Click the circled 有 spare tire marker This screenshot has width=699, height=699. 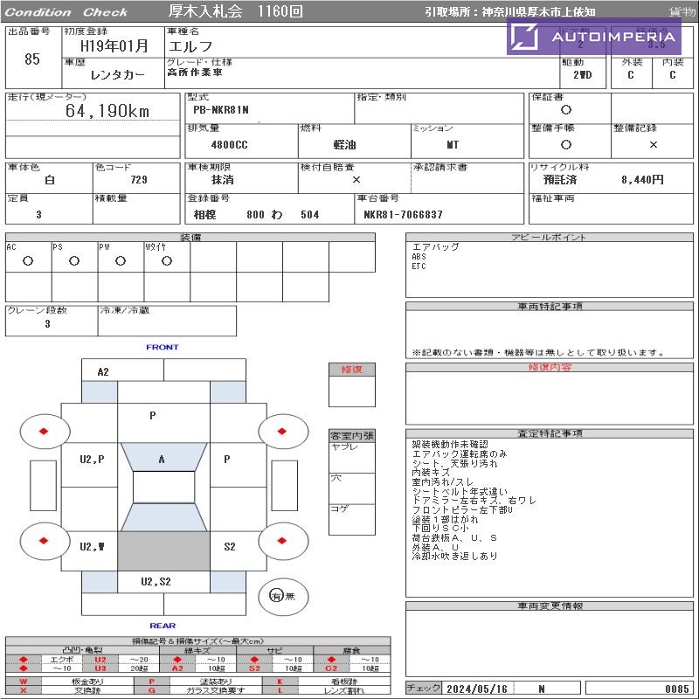276,596
